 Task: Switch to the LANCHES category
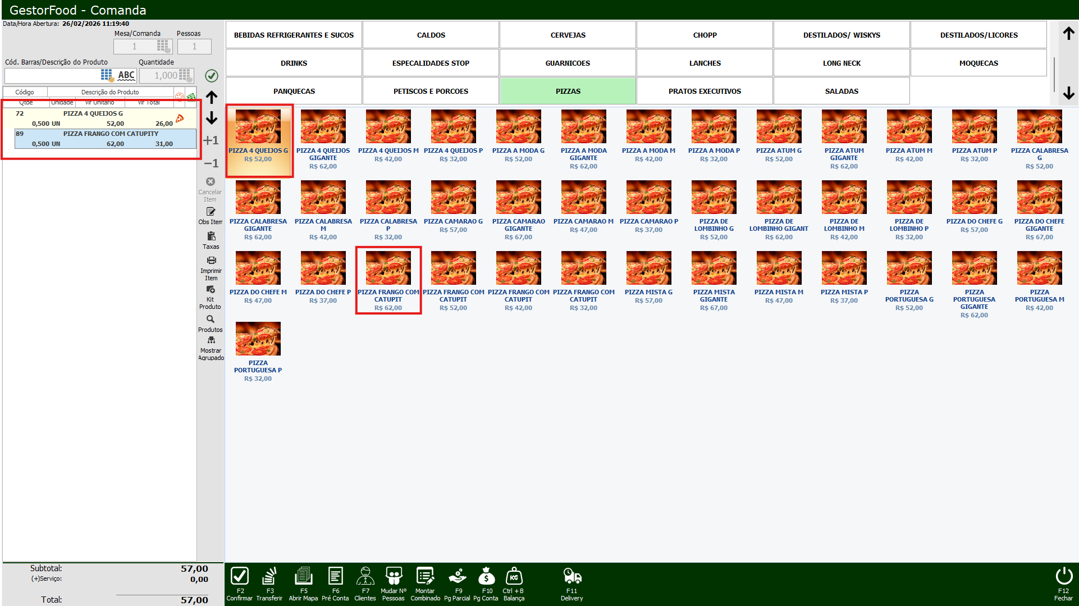pyautogui.click(x=705, y=63)
